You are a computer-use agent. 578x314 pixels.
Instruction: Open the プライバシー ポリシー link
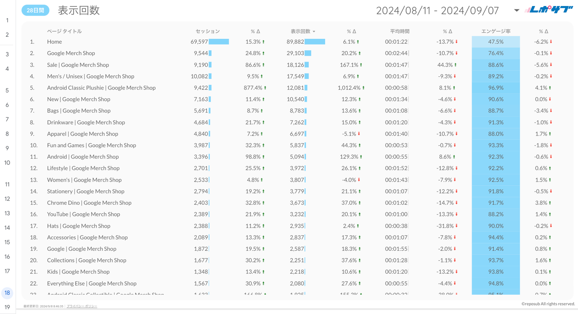(x=82, y=306)
